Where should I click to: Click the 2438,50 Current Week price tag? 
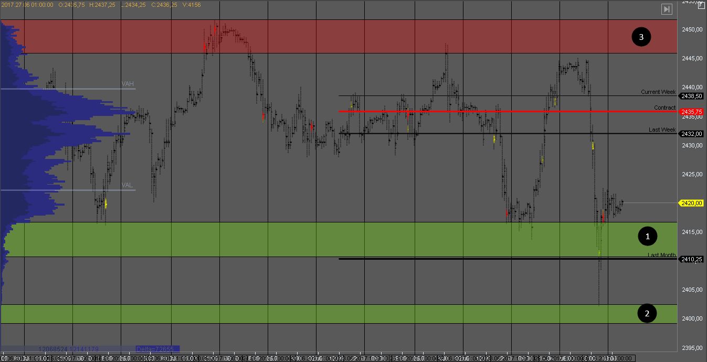pyautogui.click(x=691, y=96)
